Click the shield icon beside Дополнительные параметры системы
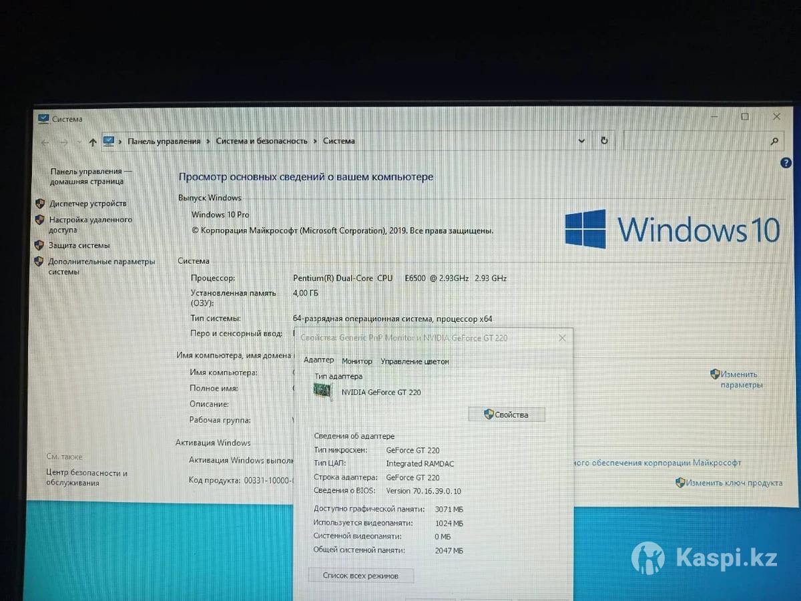The width and height of the screenshot is (801, 601). click(x=39, y=262)
